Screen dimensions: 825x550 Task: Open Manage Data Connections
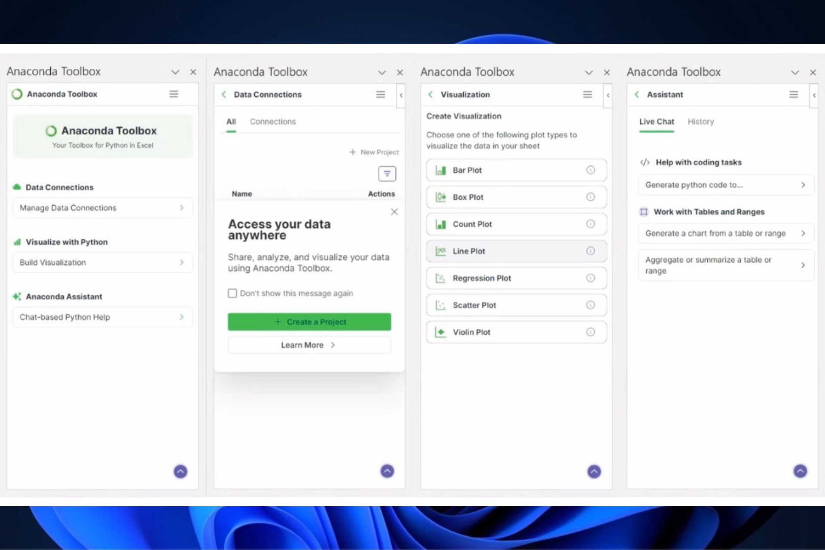tap(103, 208)
